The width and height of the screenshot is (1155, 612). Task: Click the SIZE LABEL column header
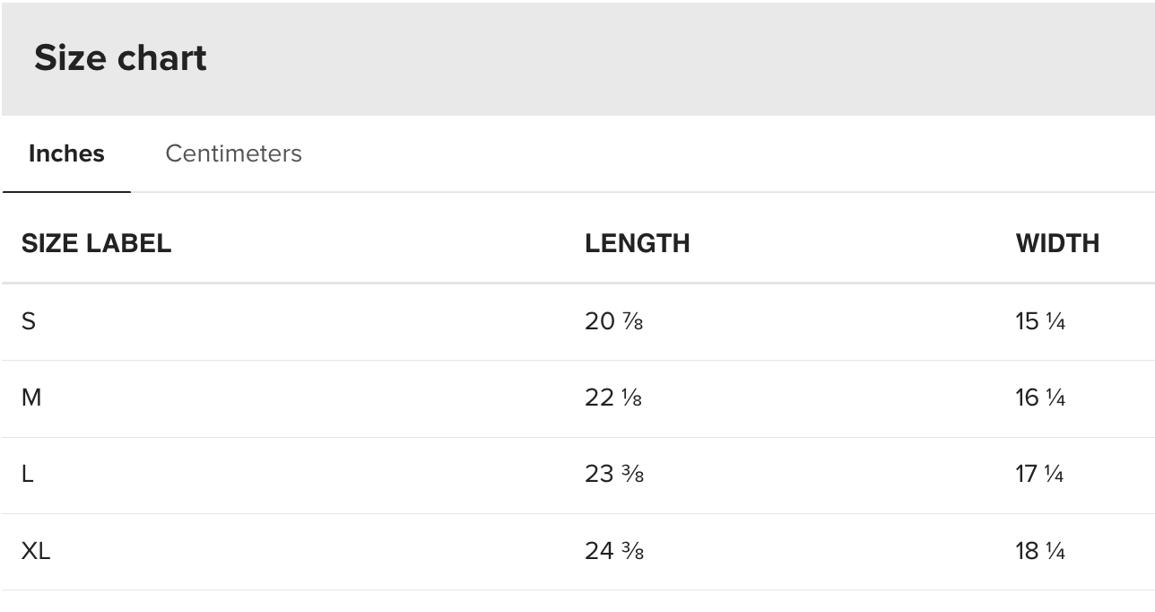click(96, 243)
